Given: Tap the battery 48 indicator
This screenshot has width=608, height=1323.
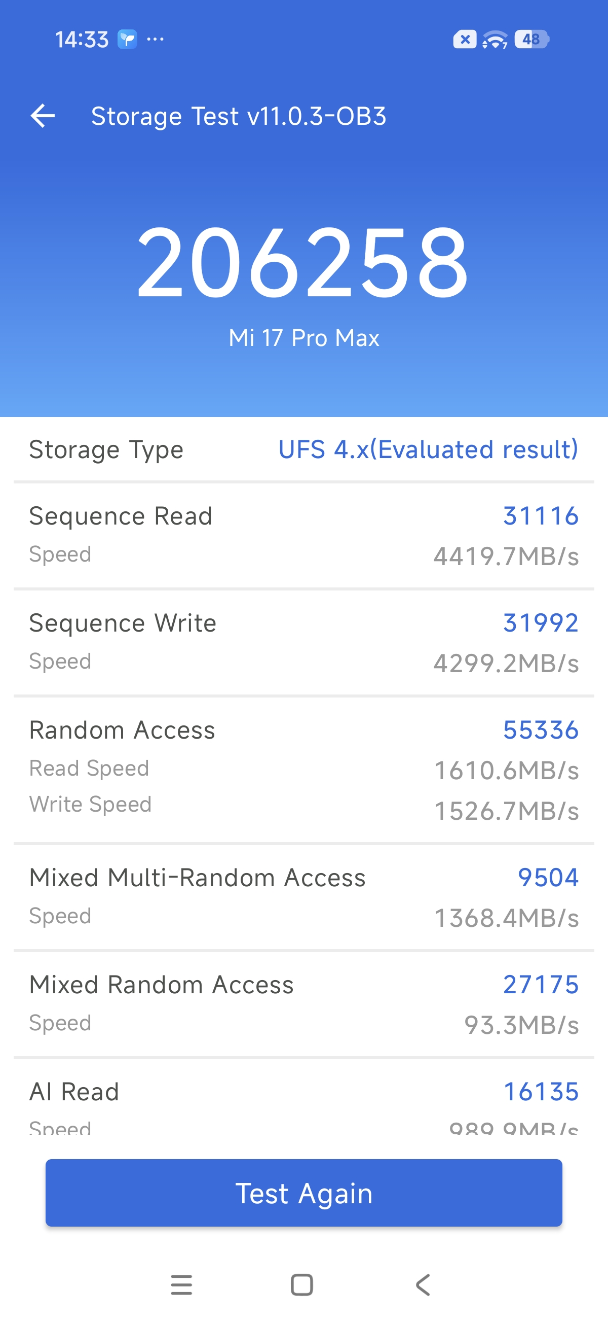Looking at the screenshot, I should pos(531,40).
